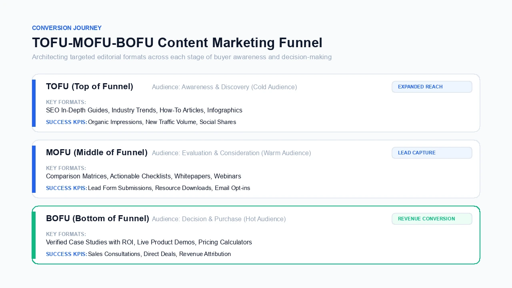Select the Decision & Purchase audience text
512x288 pixels.
tap(219, 219)
